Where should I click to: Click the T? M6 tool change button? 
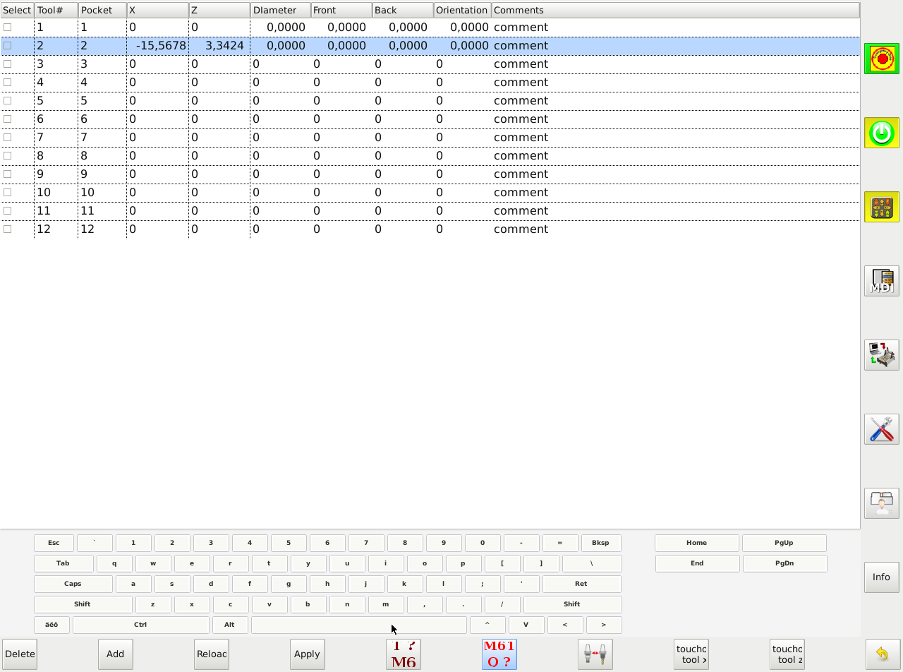click(x=404, y=654)
